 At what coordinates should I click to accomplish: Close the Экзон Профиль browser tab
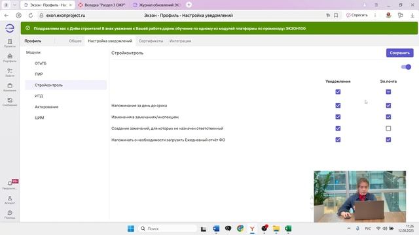pos(71,5)
